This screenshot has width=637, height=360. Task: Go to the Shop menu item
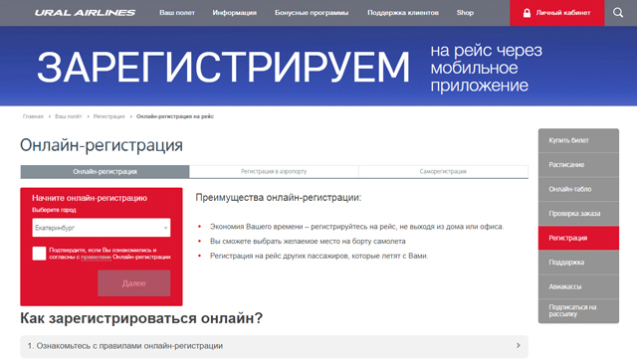(x=465, y=13)
